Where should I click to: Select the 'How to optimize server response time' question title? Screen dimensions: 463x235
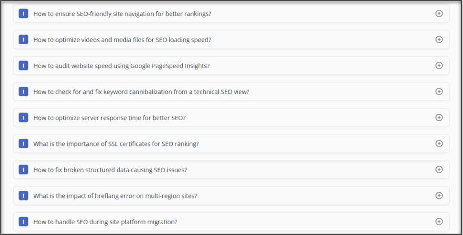tap(109, 118)
